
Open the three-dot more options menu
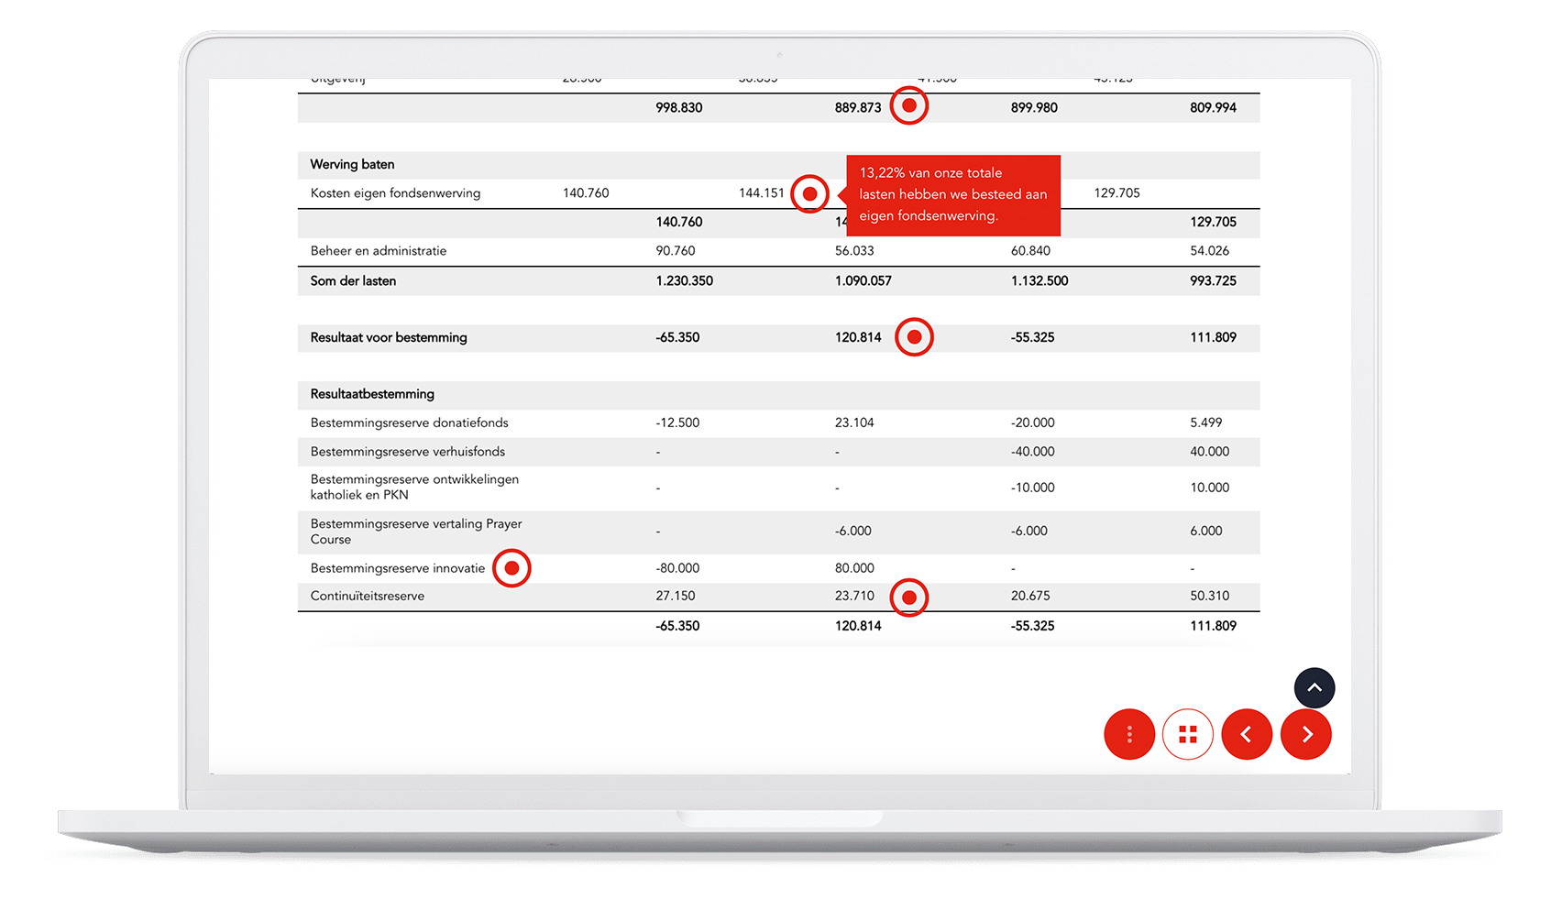tap(1129, 734)
